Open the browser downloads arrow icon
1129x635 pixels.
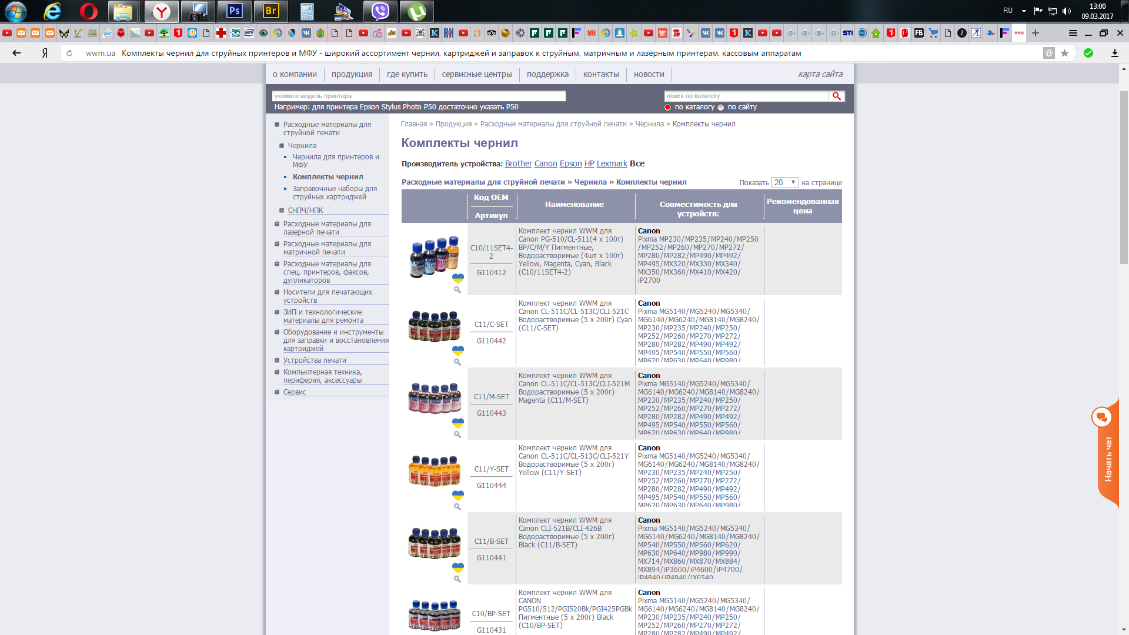pyautogui.click(x=1114, y=53)
